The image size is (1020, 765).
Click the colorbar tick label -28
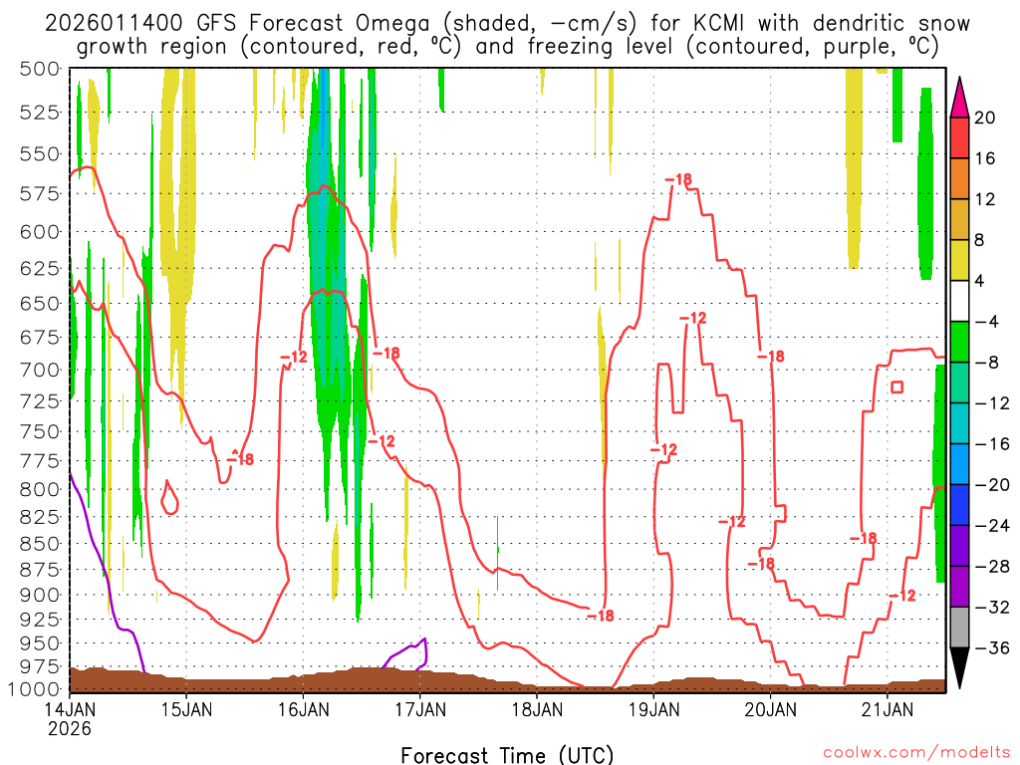click(992, 567)
